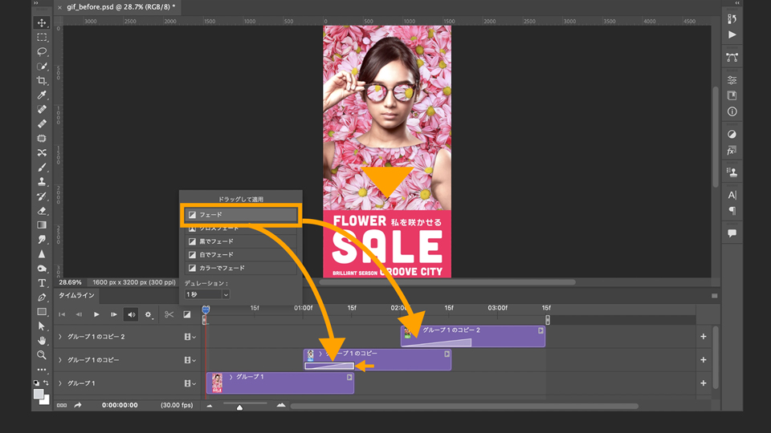Select the Gradient tool

pos(42,225)
